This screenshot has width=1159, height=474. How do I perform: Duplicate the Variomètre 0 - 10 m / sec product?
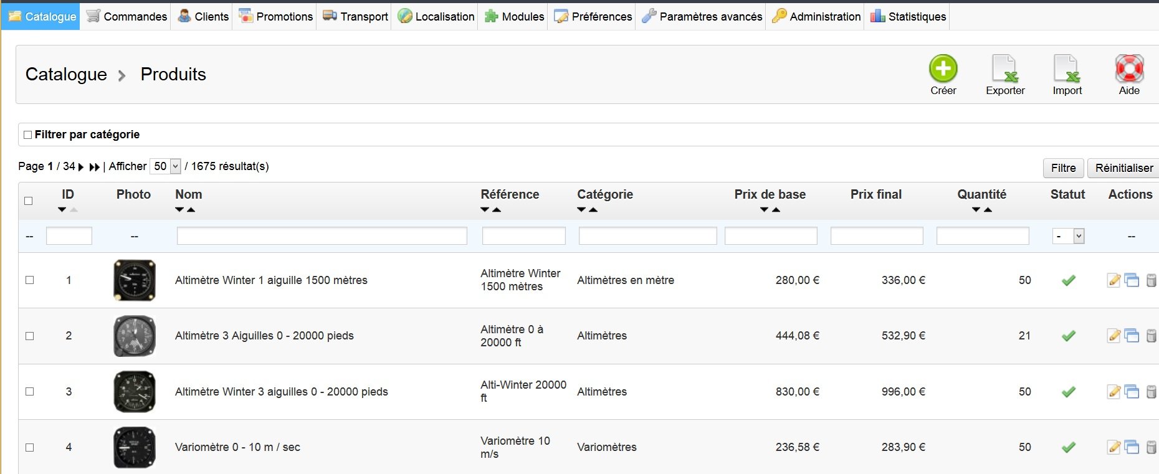(x=1132, y=447)
